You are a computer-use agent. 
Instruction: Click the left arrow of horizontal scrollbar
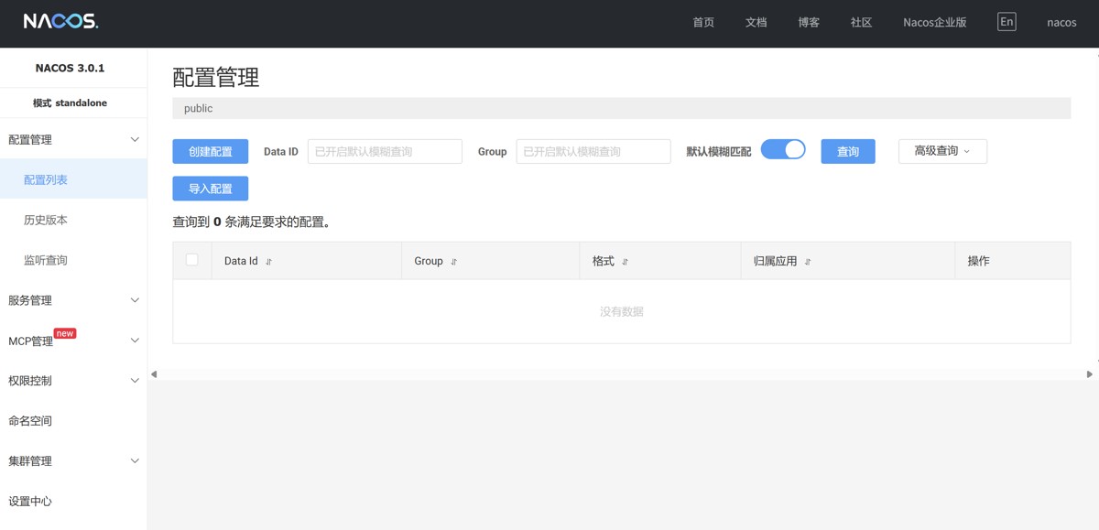click(x=154, y=374)
